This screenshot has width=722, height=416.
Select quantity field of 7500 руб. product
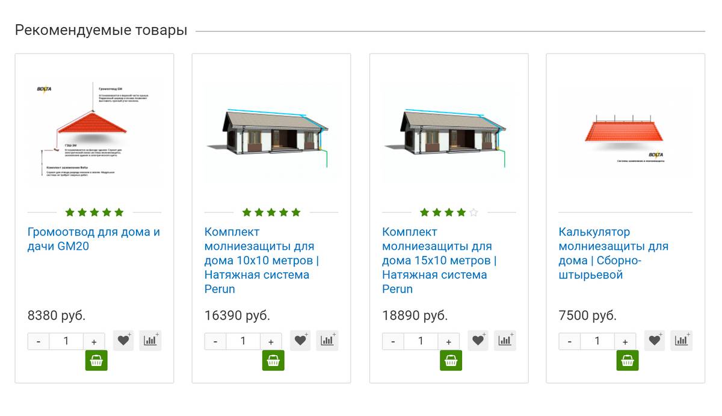point(597,341)
